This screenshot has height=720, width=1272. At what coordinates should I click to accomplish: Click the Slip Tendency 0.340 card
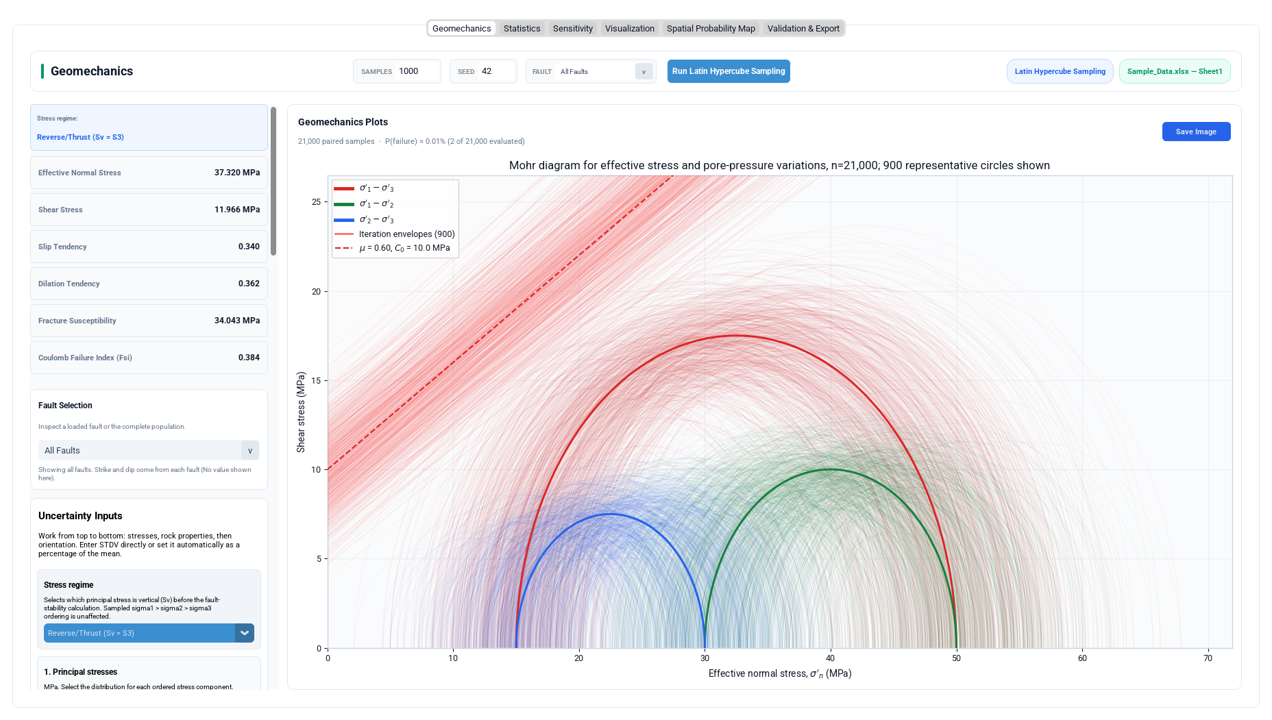[149, 247]
